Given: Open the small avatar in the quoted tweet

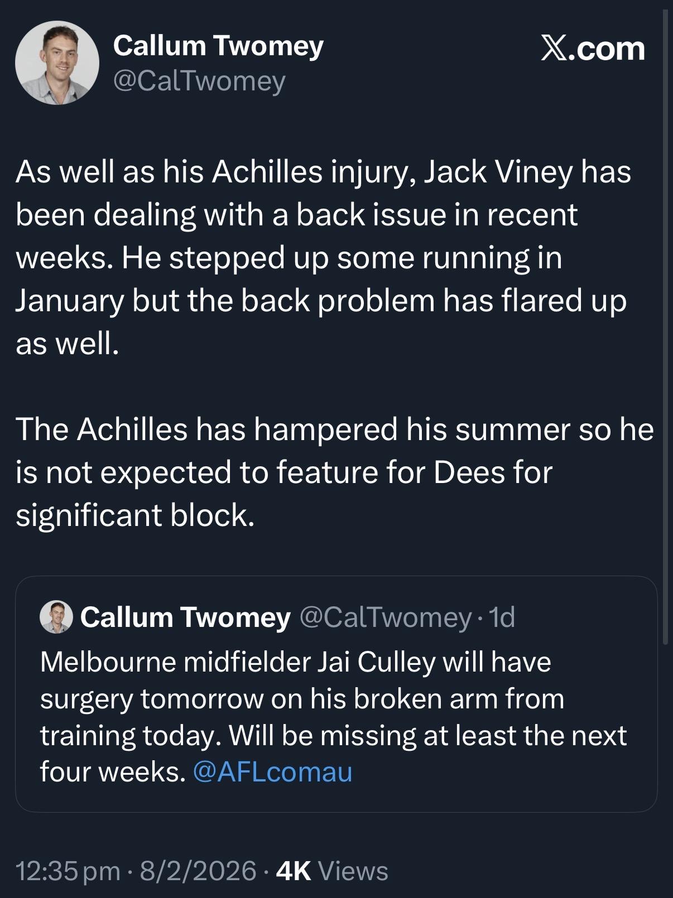Looking at the screenshot, I should coord(56,617).
